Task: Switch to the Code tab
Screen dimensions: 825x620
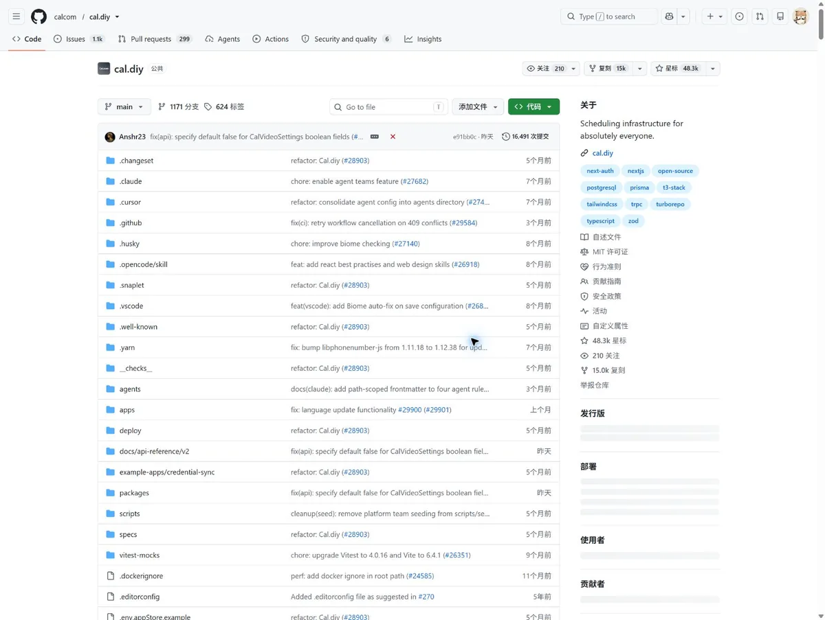Action: (x=27, y=39)
